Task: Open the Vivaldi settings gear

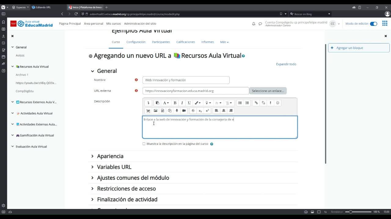Action: tap(3, 206)
